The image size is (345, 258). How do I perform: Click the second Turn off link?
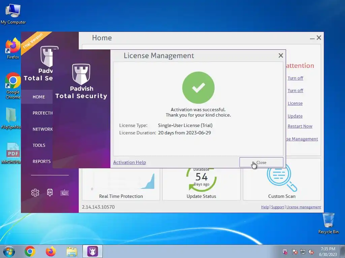tap(295, 91)
